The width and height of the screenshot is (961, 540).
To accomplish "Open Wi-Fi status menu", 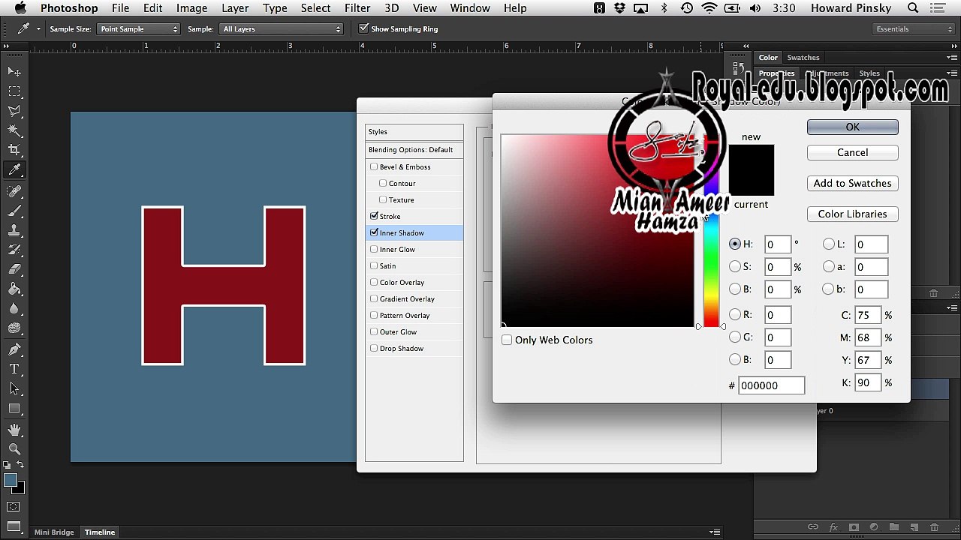I will click(x=709, y=8).
